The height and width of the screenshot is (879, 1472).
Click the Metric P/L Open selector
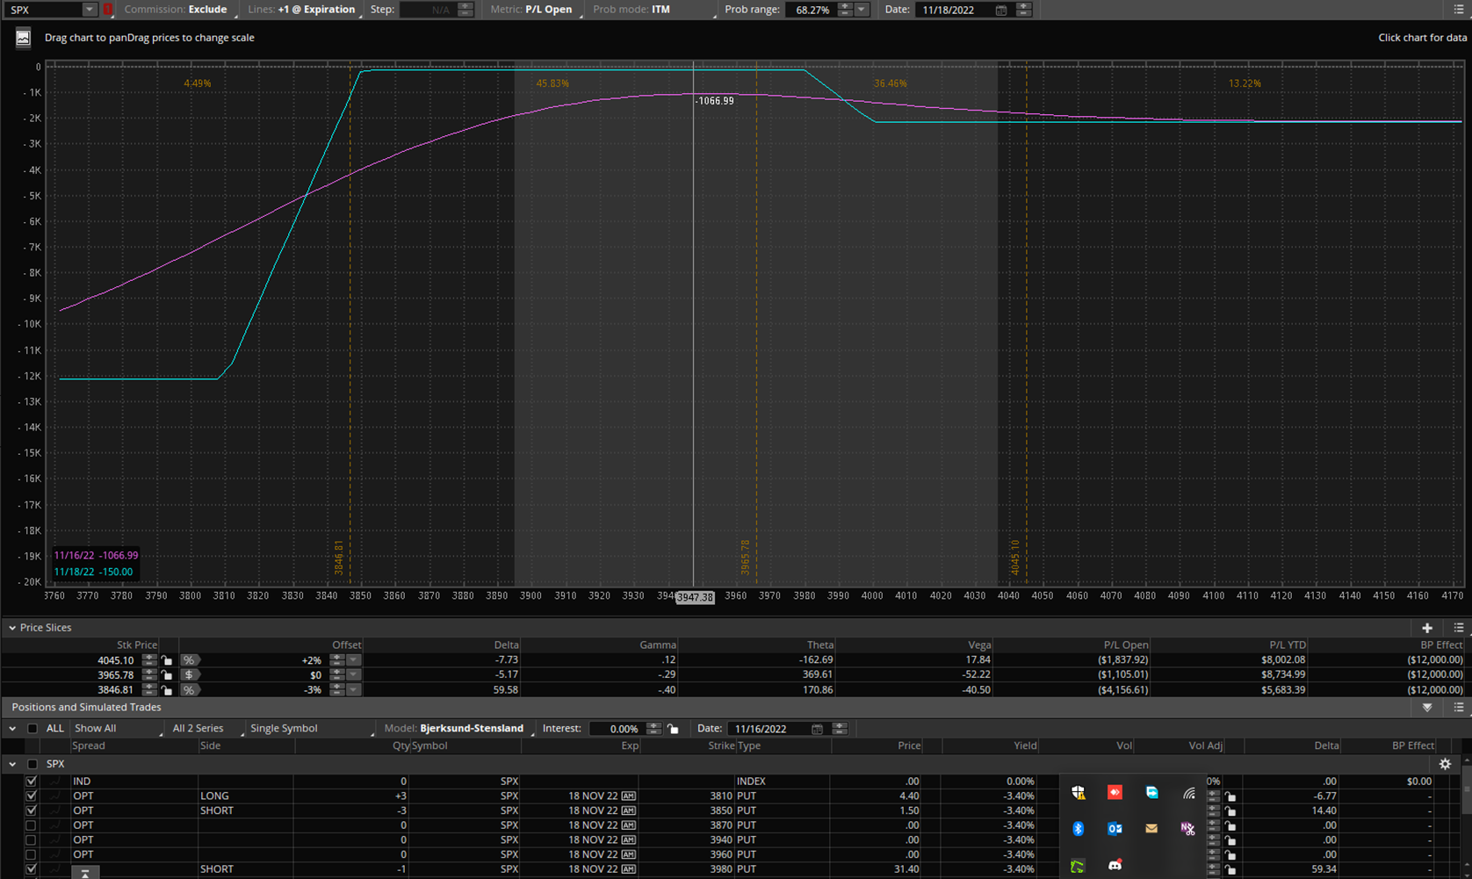548,10
